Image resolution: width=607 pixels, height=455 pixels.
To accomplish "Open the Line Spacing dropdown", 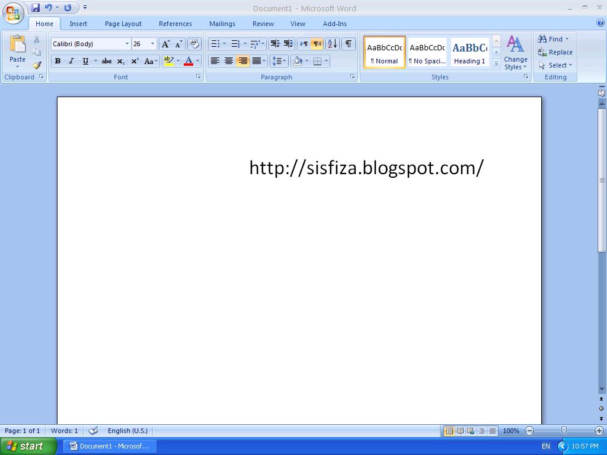I will [x=279, y=61].
